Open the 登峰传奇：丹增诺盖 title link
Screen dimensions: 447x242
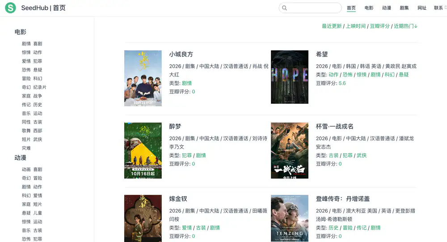[x=343, y=199]
